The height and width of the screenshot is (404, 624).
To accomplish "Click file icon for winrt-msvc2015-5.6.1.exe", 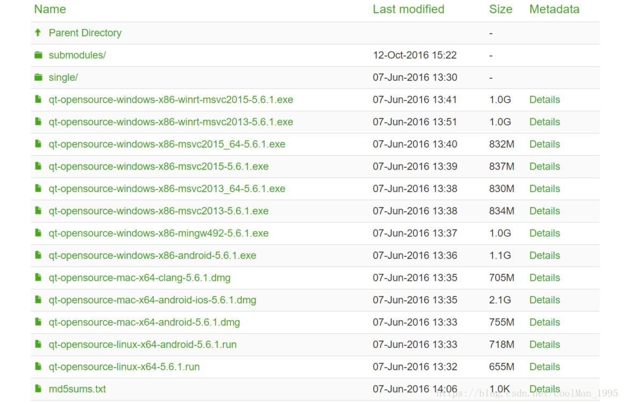I will pyautogui.click(x=38, y=100).
